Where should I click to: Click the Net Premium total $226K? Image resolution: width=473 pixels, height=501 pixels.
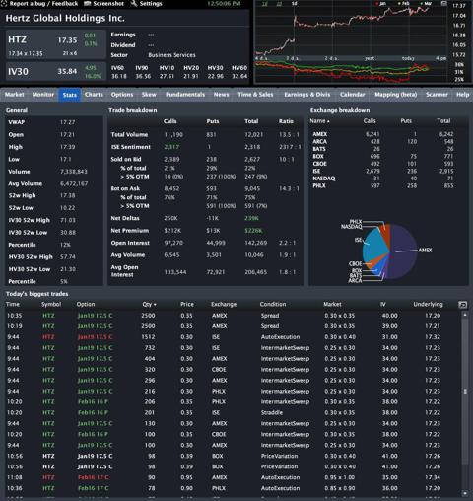253,231
